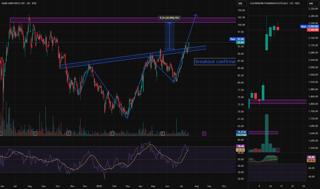Open the E earnings marker above Nov 2024
The image size is (320, 189).
(68, 133)
